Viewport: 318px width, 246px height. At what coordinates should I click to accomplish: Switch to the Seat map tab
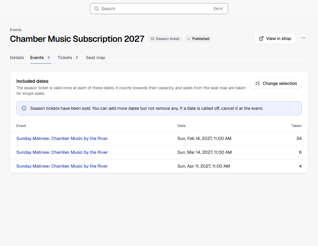(x=96, y=58)
